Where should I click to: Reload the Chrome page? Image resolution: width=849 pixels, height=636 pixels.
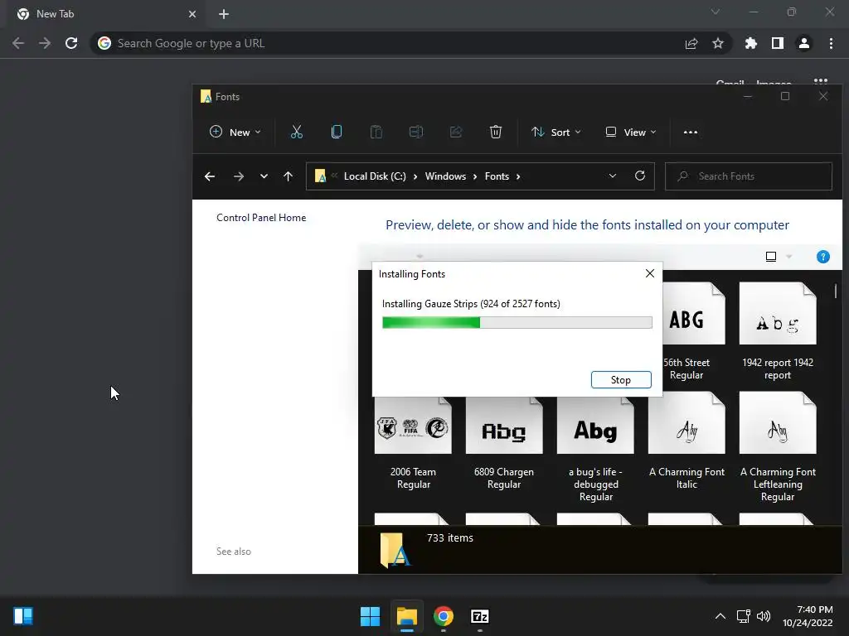pos(71,43)
